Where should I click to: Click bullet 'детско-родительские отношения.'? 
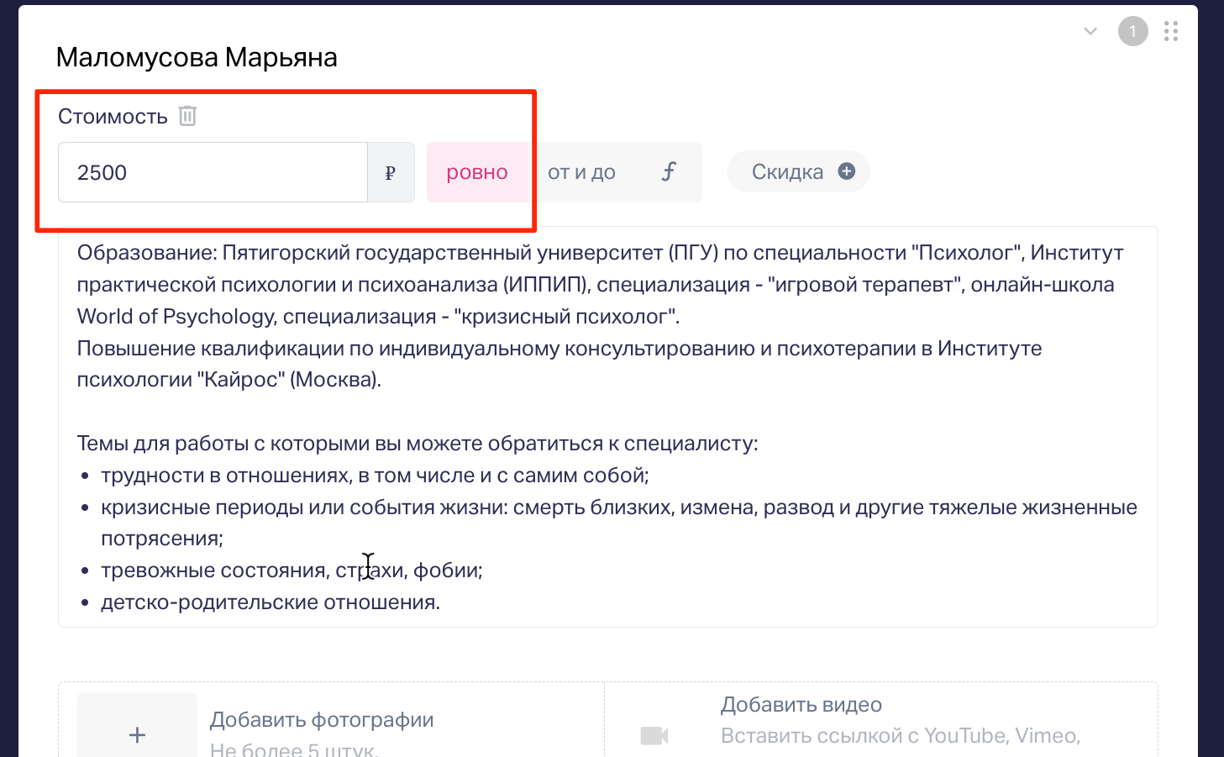tap(271, 602)
